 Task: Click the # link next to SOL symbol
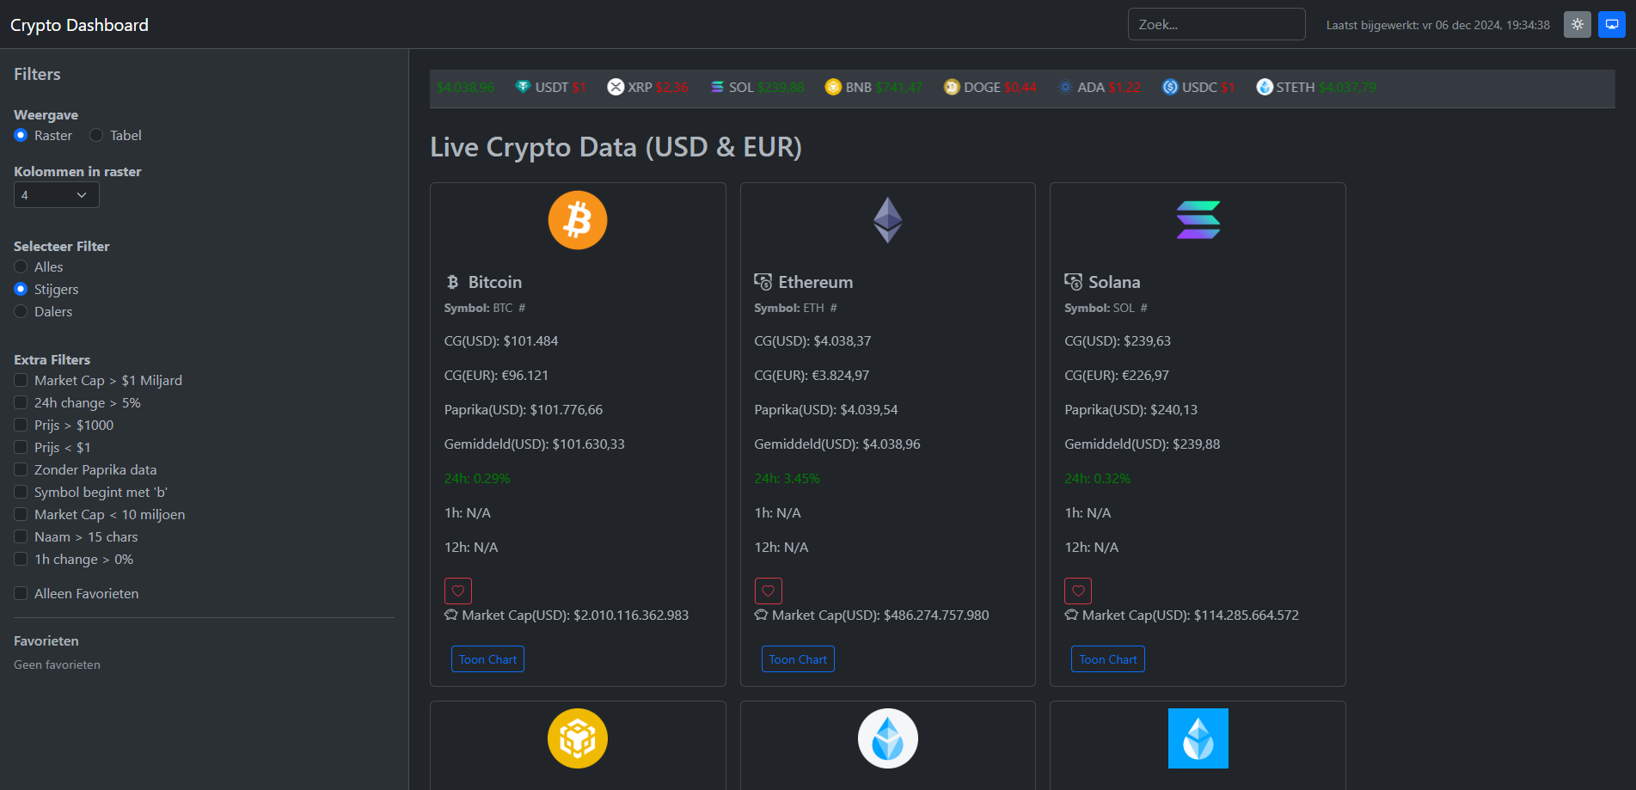point(1143,308)
